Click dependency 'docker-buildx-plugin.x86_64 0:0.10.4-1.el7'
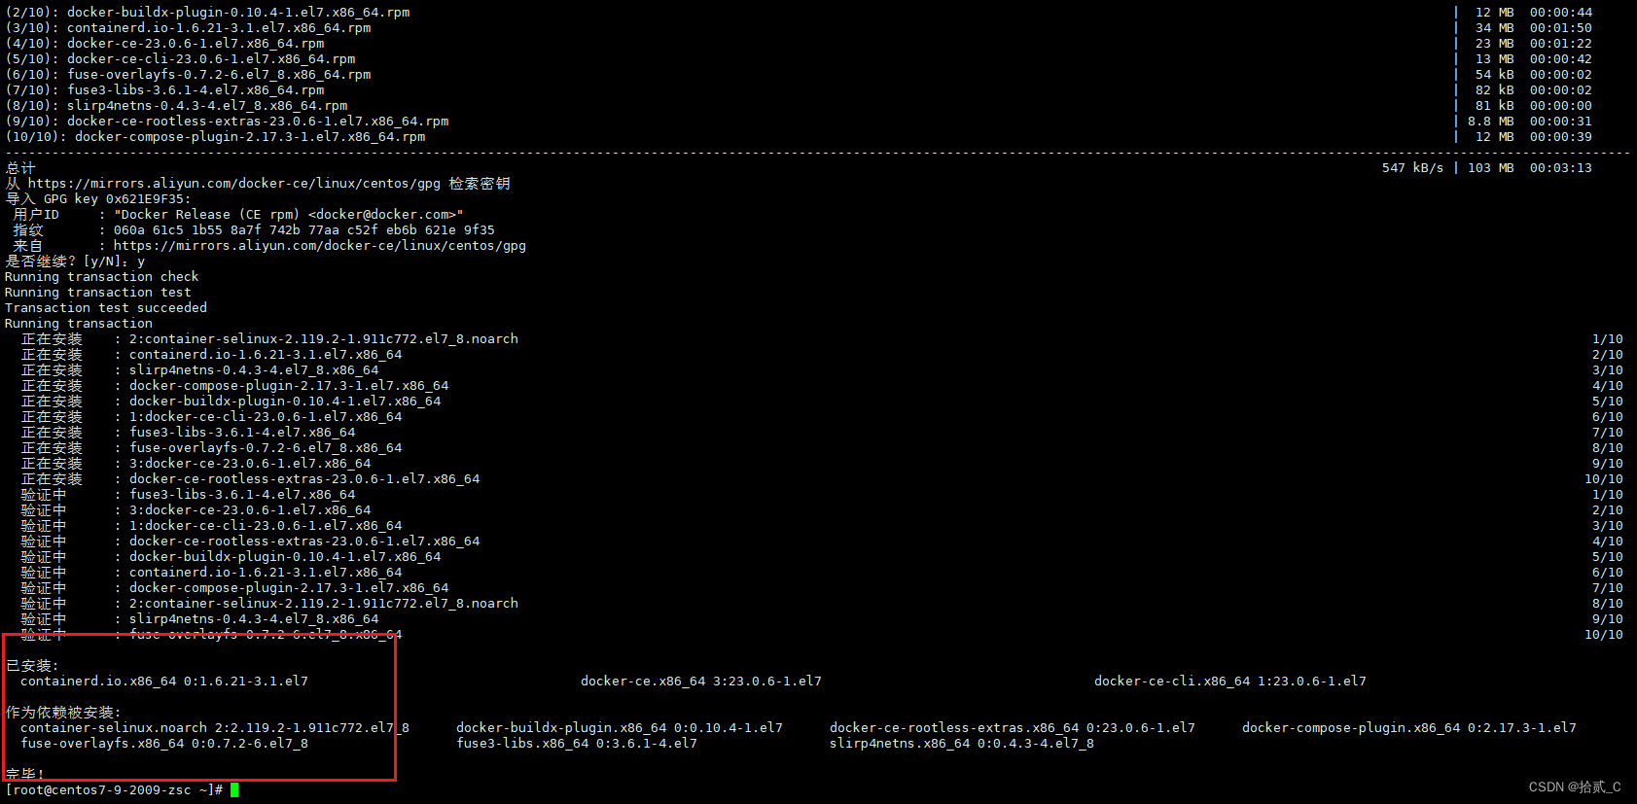This screenshot has width=1637, height=804. [620, 727]
